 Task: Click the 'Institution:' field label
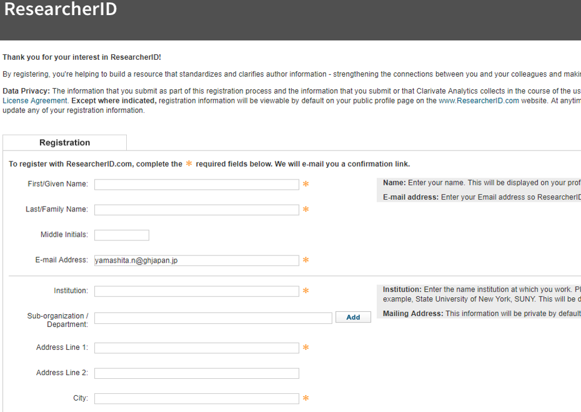[x=71, y=291]
